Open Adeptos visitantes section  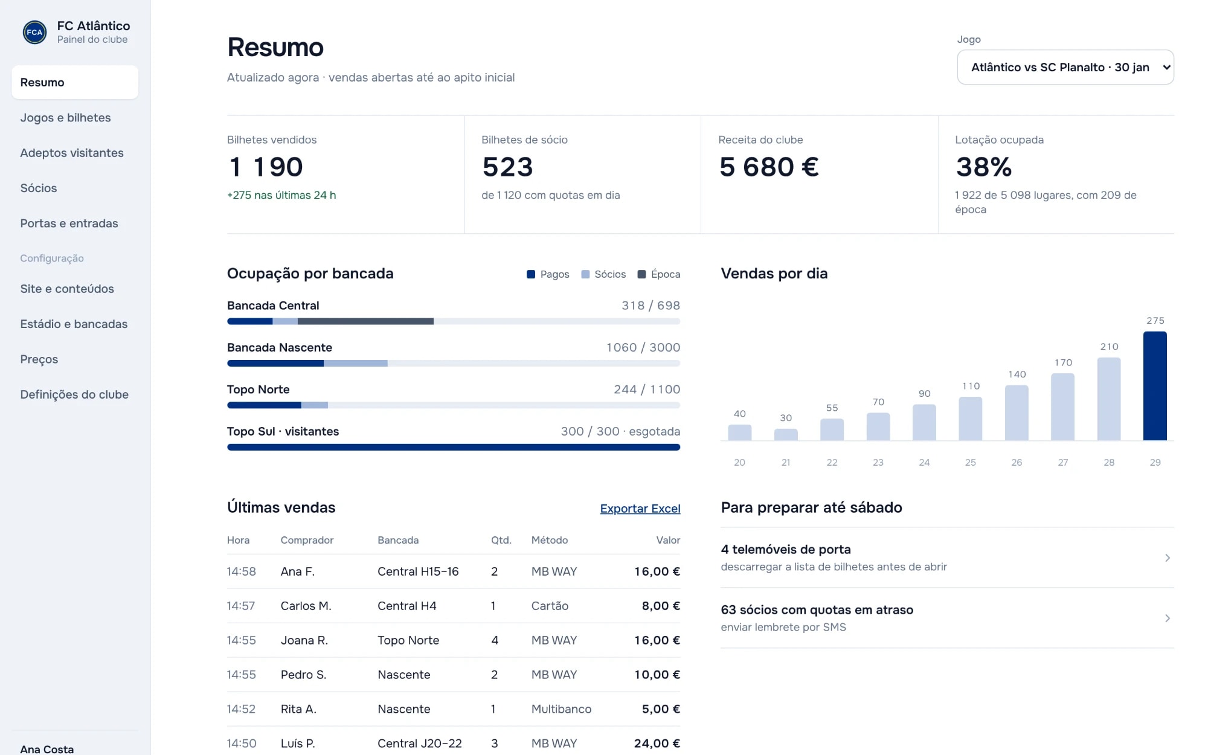[x=75, y=153]
